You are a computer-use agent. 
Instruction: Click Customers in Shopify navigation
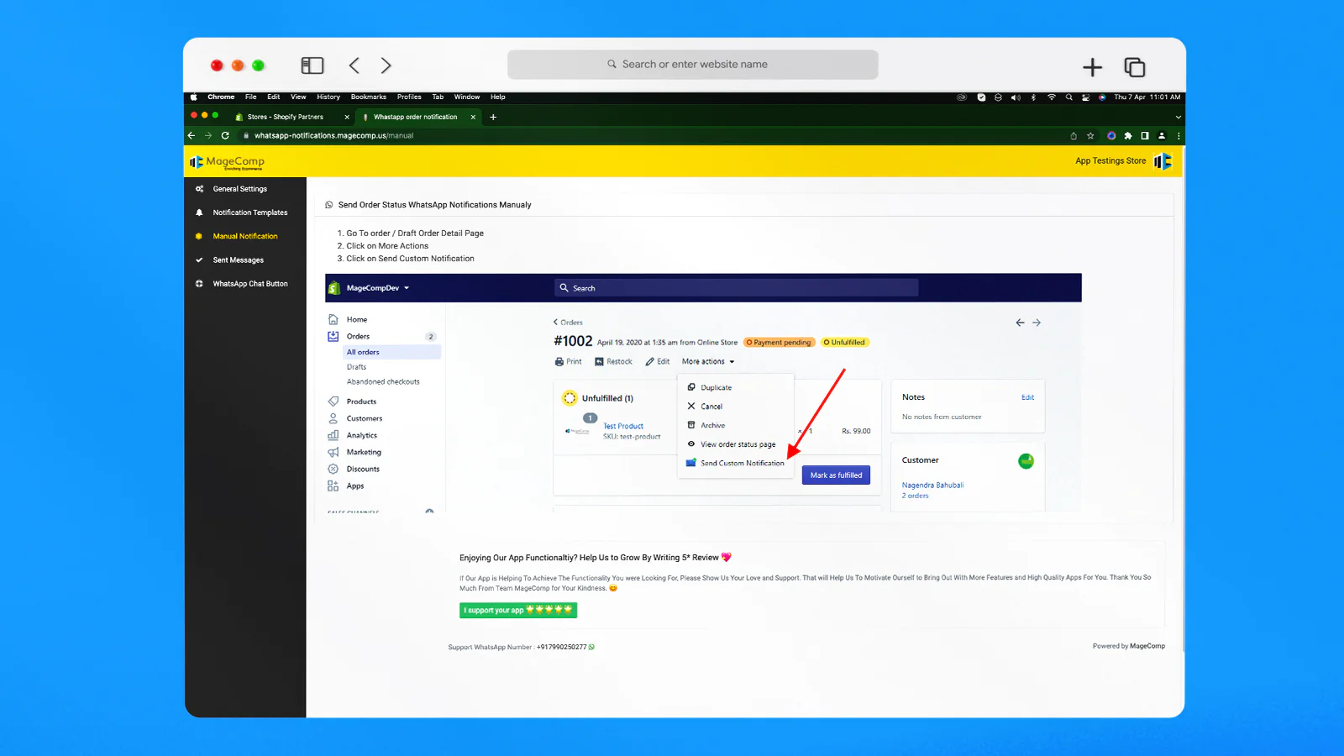(x=365, y=418)
